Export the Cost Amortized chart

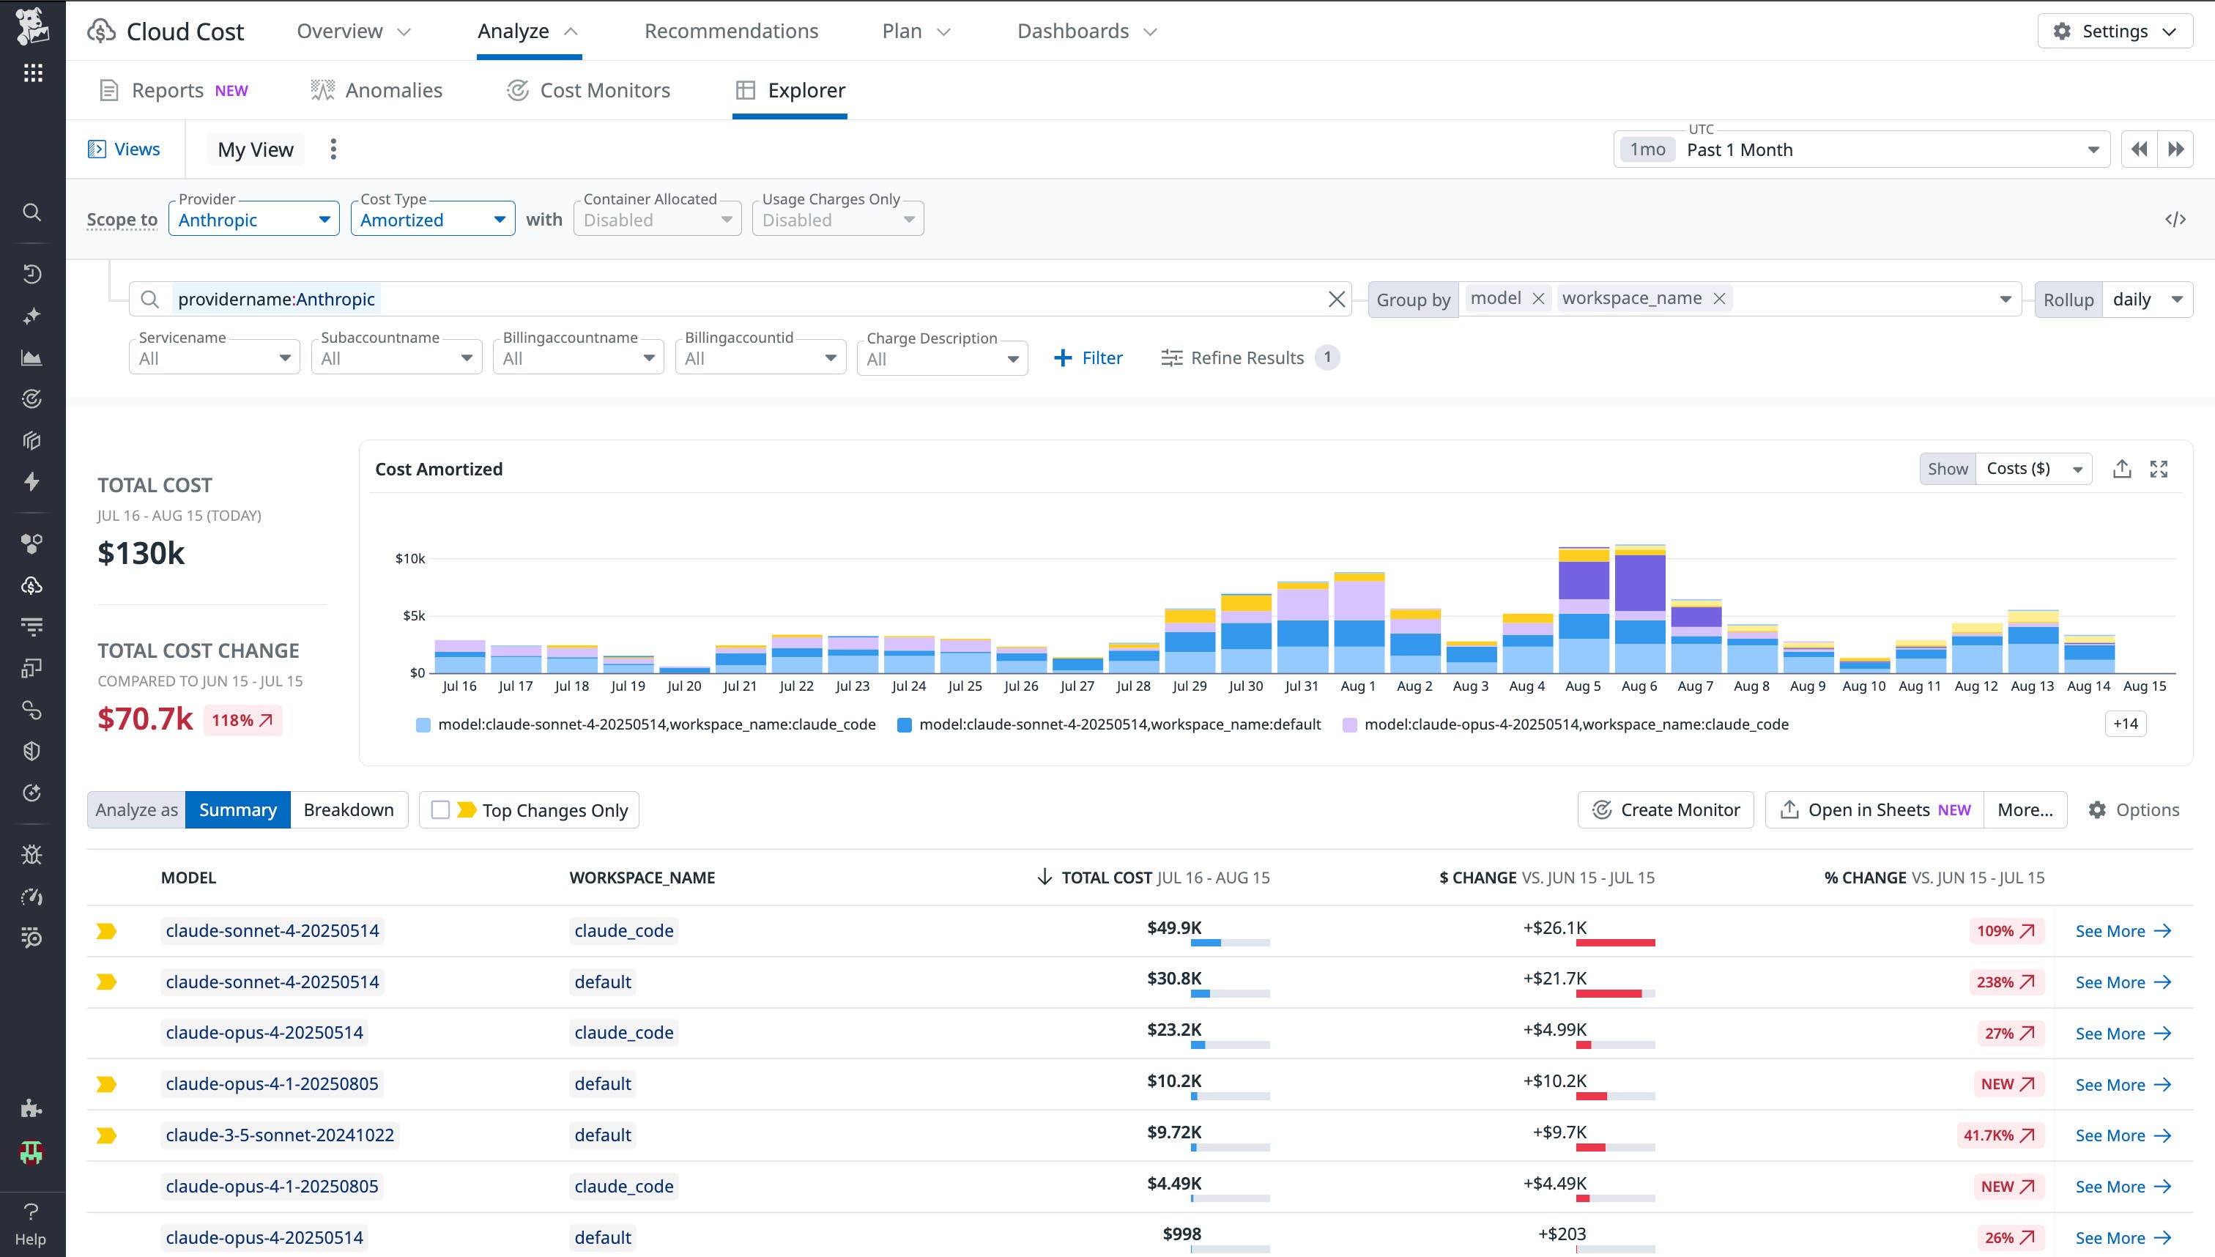click(2123, 468)
